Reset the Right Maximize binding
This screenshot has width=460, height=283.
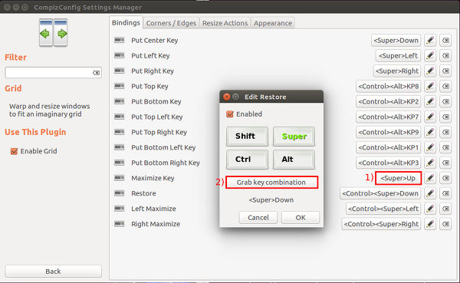[445, 224]
